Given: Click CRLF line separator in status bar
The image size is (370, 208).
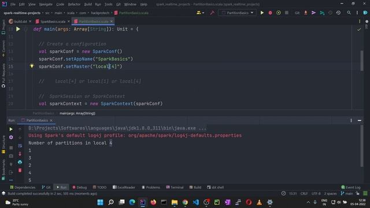Looking at the screenshot, I should [304, 194].
